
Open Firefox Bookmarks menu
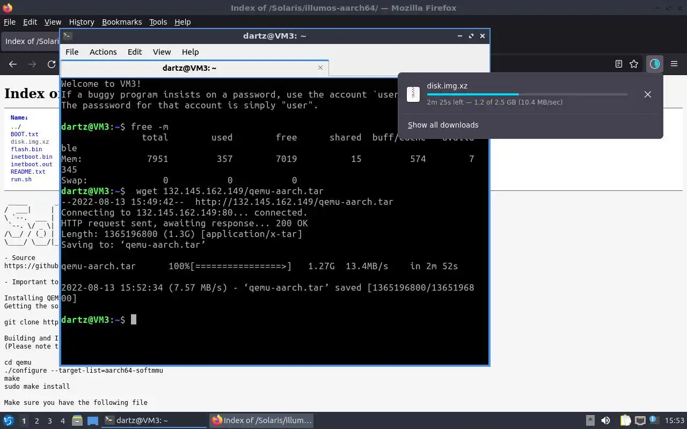tap(122, 22)
